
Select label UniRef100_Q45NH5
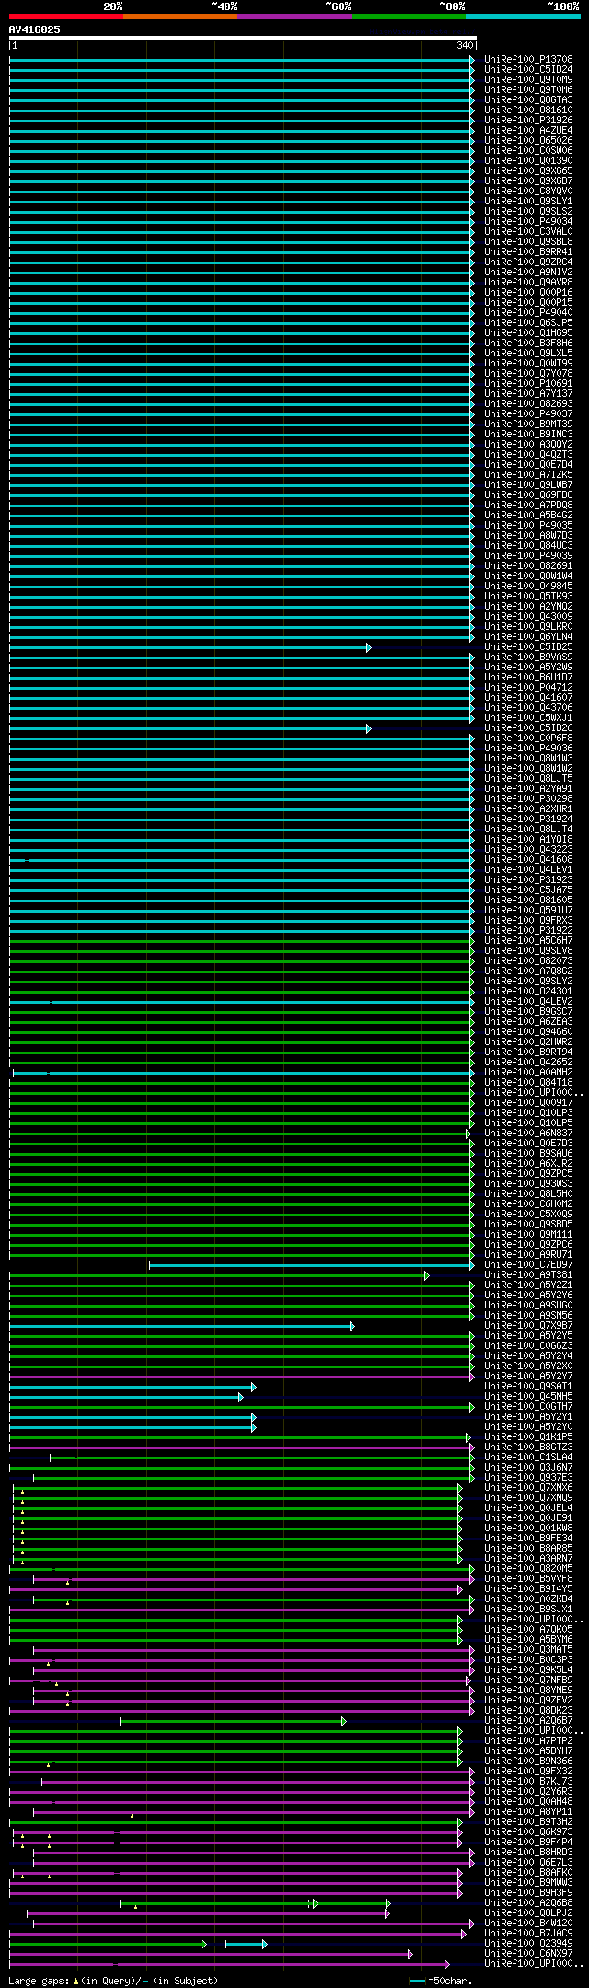tap(528, 1396)
